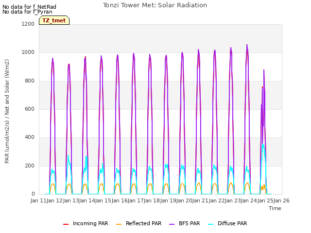Click the Jan 18 x-axis tick label
311x233 pixels.
(x=152, y=200)
